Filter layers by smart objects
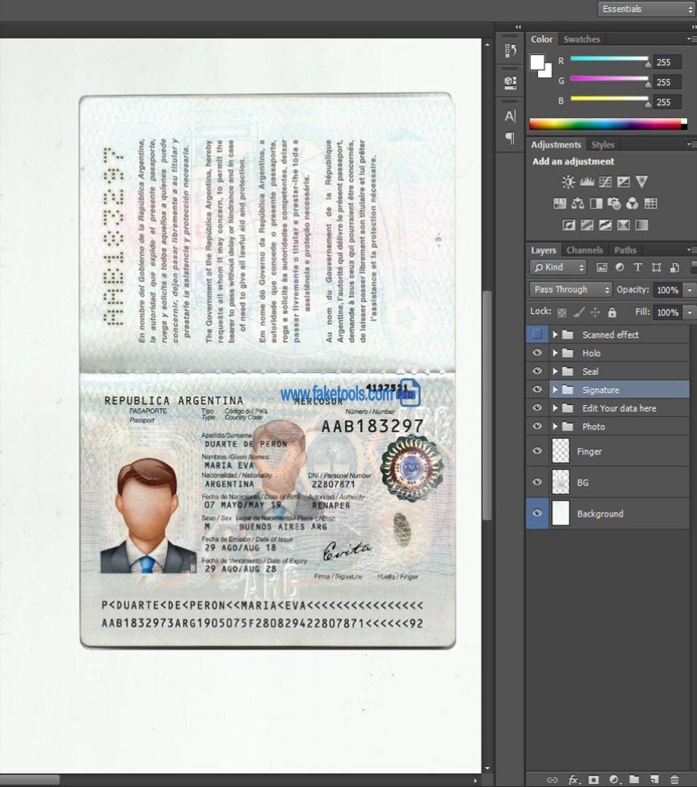 click(674, 267)
